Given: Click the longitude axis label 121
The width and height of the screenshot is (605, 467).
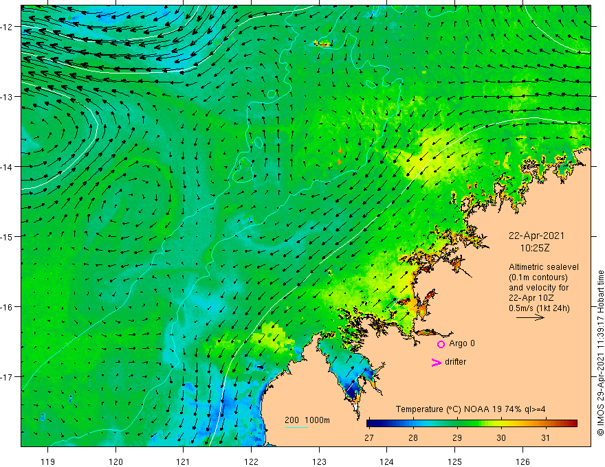Looking at the screenshot, I should tap(184, 462).
